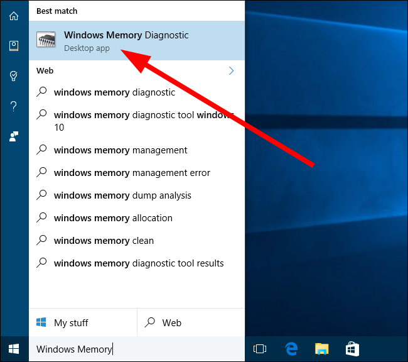408x362 pixels.
Task: Choose "windows memory management error" suggestion
Action: pyautogui.click(x=137, y=173)
